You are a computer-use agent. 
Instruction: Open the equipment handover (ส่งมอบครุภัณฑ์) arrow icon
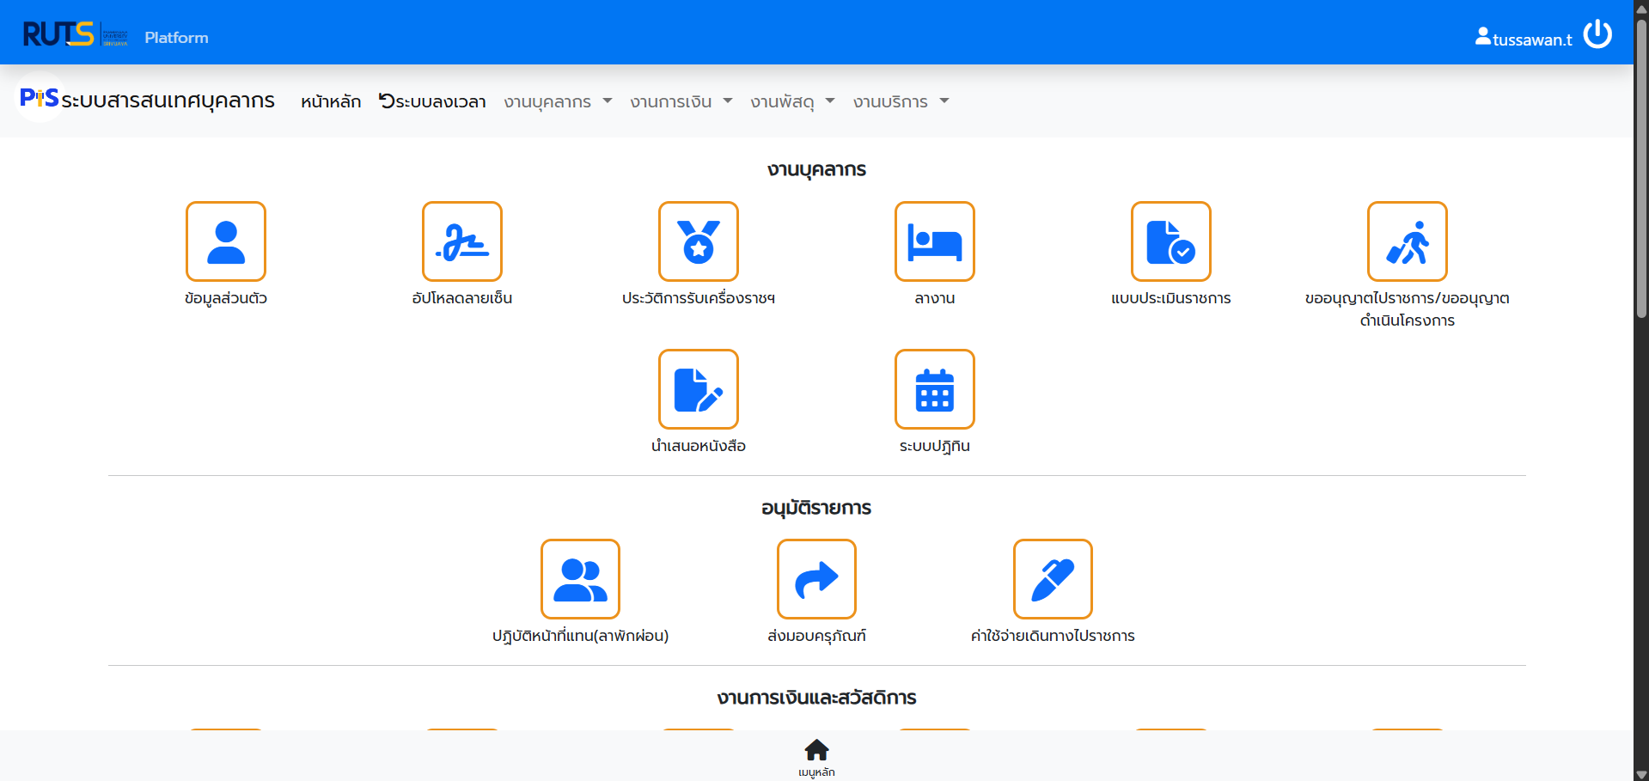coord(816,579)
